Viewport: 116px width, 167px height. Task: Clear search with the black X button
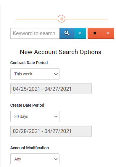[x=95, y=33]
